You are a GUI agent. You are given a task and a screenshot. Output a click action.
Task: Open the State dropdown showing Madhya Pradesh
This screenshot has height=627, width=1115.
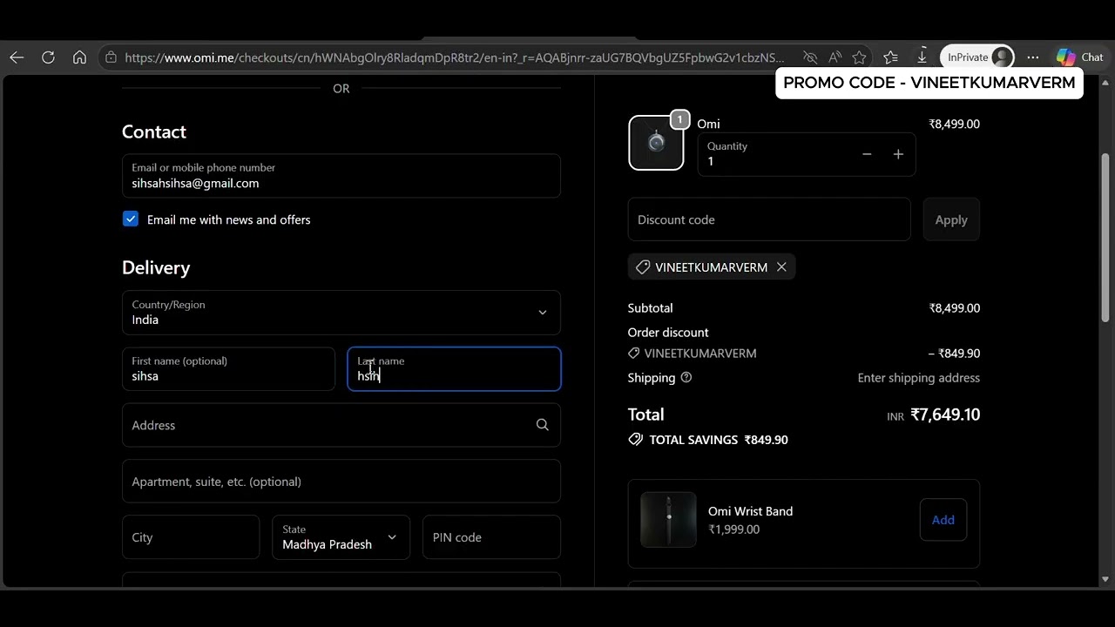tap(341, 537)
